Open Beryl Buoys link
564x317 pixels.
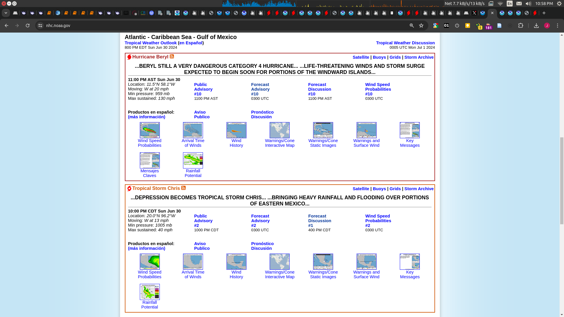(x=379, y=57)
